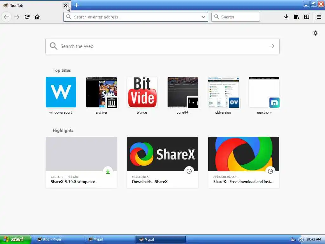
Task: Open ShareX - Free download highlight card
Action: click(x=244, y=162)
